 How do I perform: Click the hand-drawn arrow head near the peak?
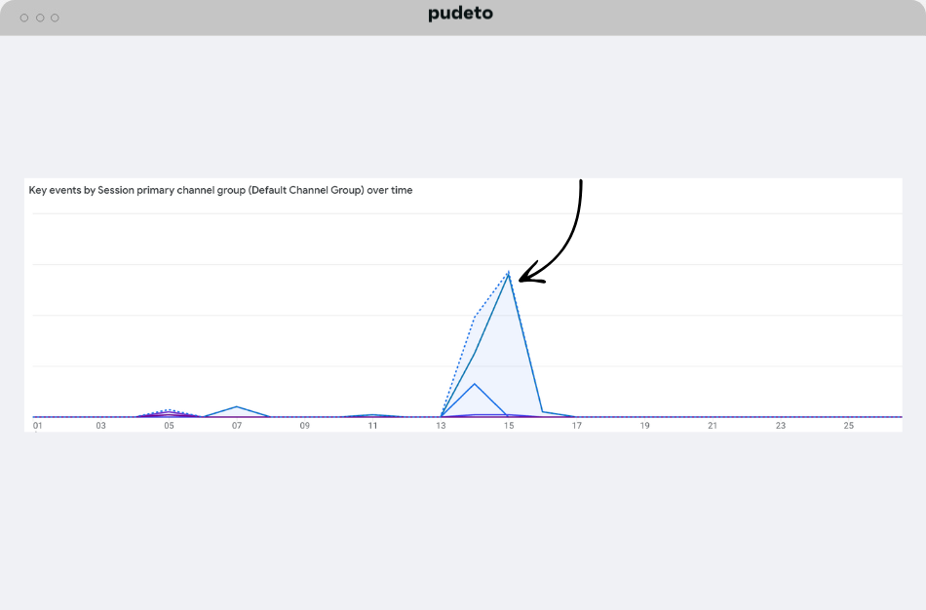tap(522, 279)
